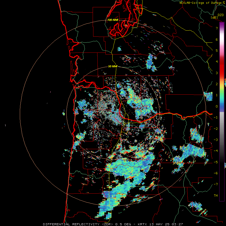Viewport: 226px width, 226px height.
Task: Click the TH label on the color scale
Action: (x=216, y=196)
